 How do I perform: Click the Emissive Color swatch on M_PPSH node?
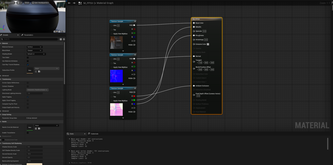208,44
